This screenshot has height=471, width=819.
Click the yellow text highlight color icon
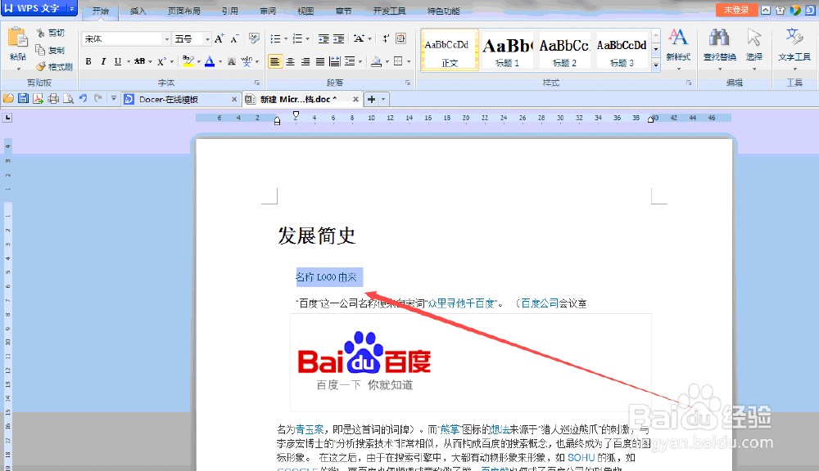[x=188, y=61]
